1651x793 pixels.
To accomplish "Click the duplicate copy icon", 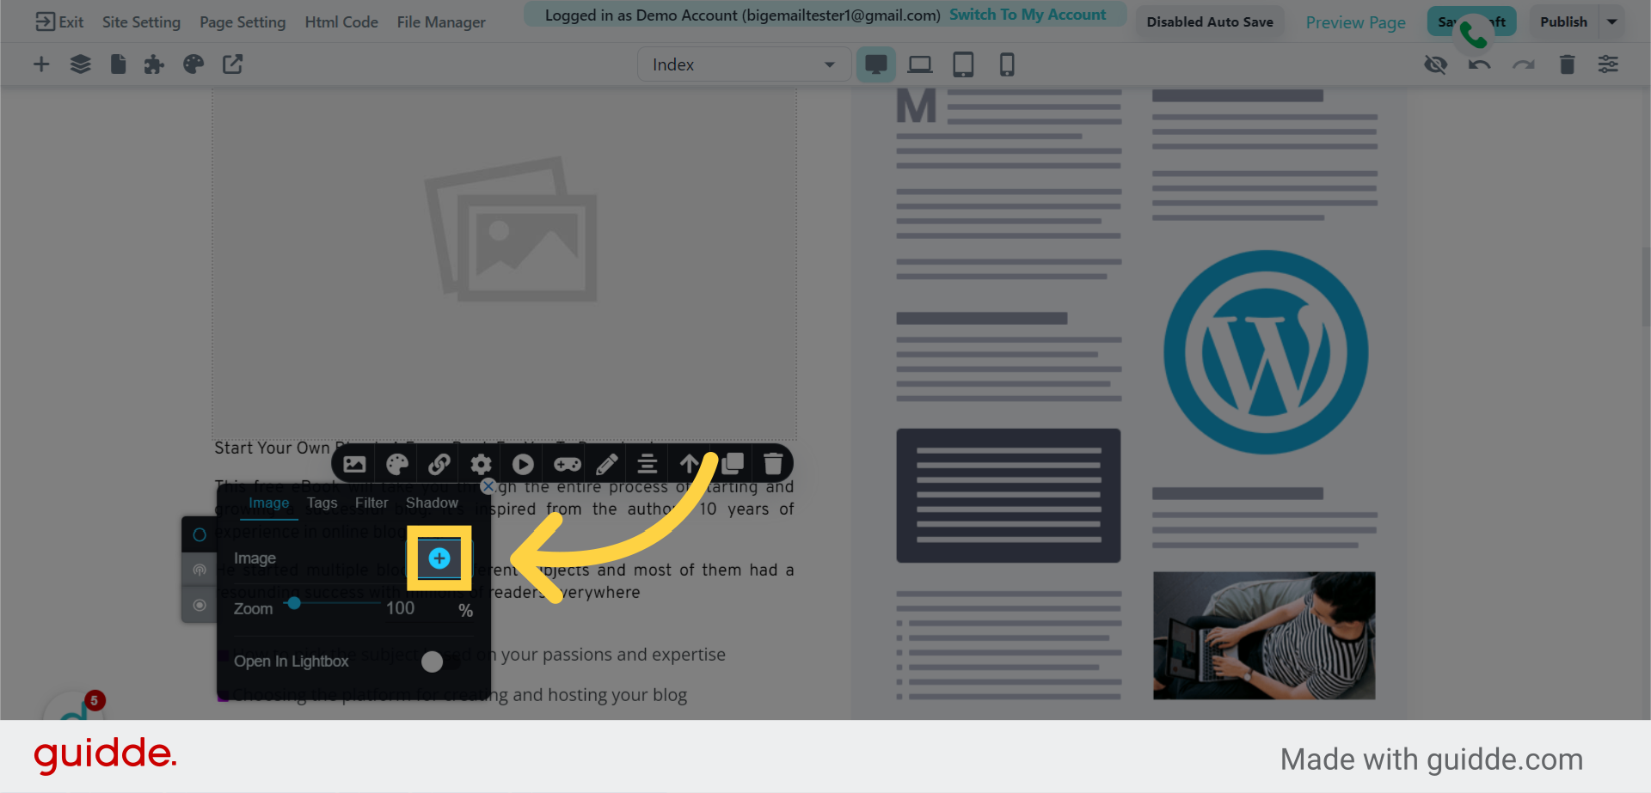I will tap(732, 464).
